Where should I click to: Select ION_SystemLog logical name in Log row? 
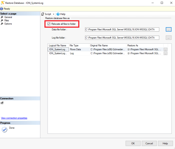pyautogui.click(x=58, y=53)
